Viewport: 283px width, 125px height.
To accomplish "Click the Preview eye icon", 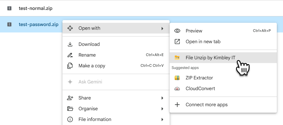I will tap(177, 31).
